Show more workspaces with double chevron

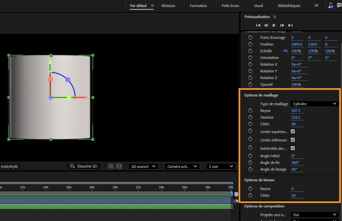point(316,5)
